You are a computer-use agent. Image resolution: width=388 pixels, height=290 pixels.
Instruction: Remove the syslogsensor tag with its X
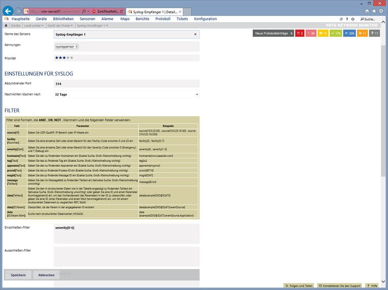77,47
